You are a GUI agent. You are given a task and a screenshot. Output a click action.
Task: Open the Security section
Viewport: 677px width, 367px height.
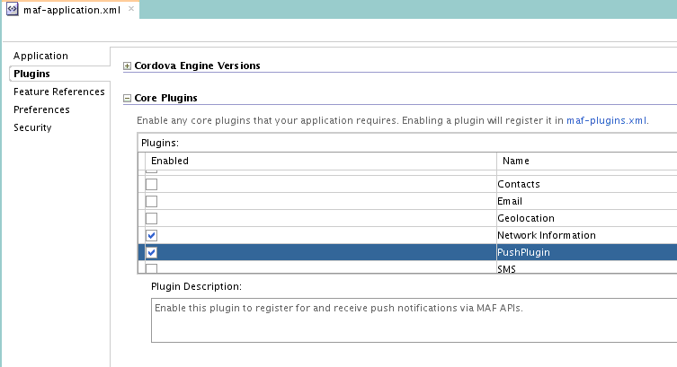click(32, 128)
